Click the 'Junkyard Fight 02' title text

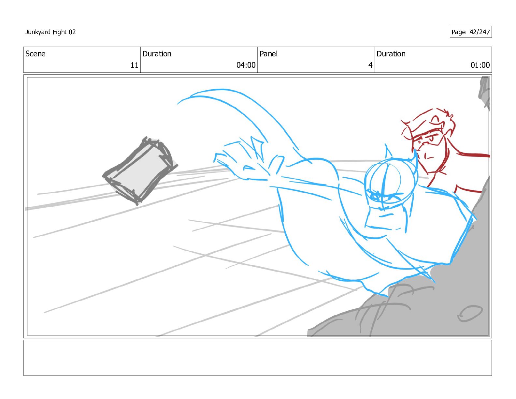pyautogui.click(x=50, y=32)
